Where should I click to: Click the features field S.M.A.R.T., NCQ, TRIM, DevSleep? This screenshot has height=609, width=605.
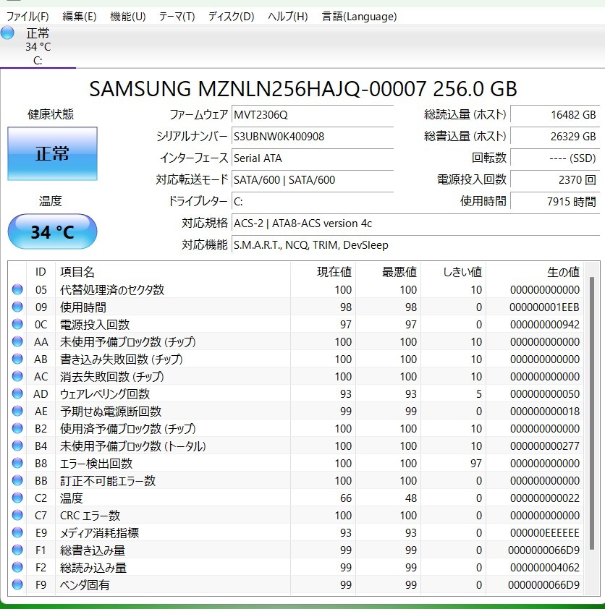(x=416, y=245)
